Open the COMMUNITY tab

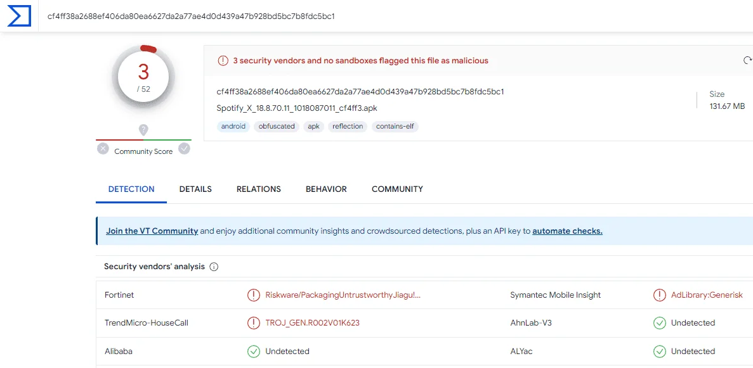(397, 189)
